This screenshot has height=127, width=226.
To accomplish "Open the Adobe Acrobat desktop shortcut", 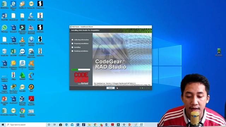I will pos(31,101).
